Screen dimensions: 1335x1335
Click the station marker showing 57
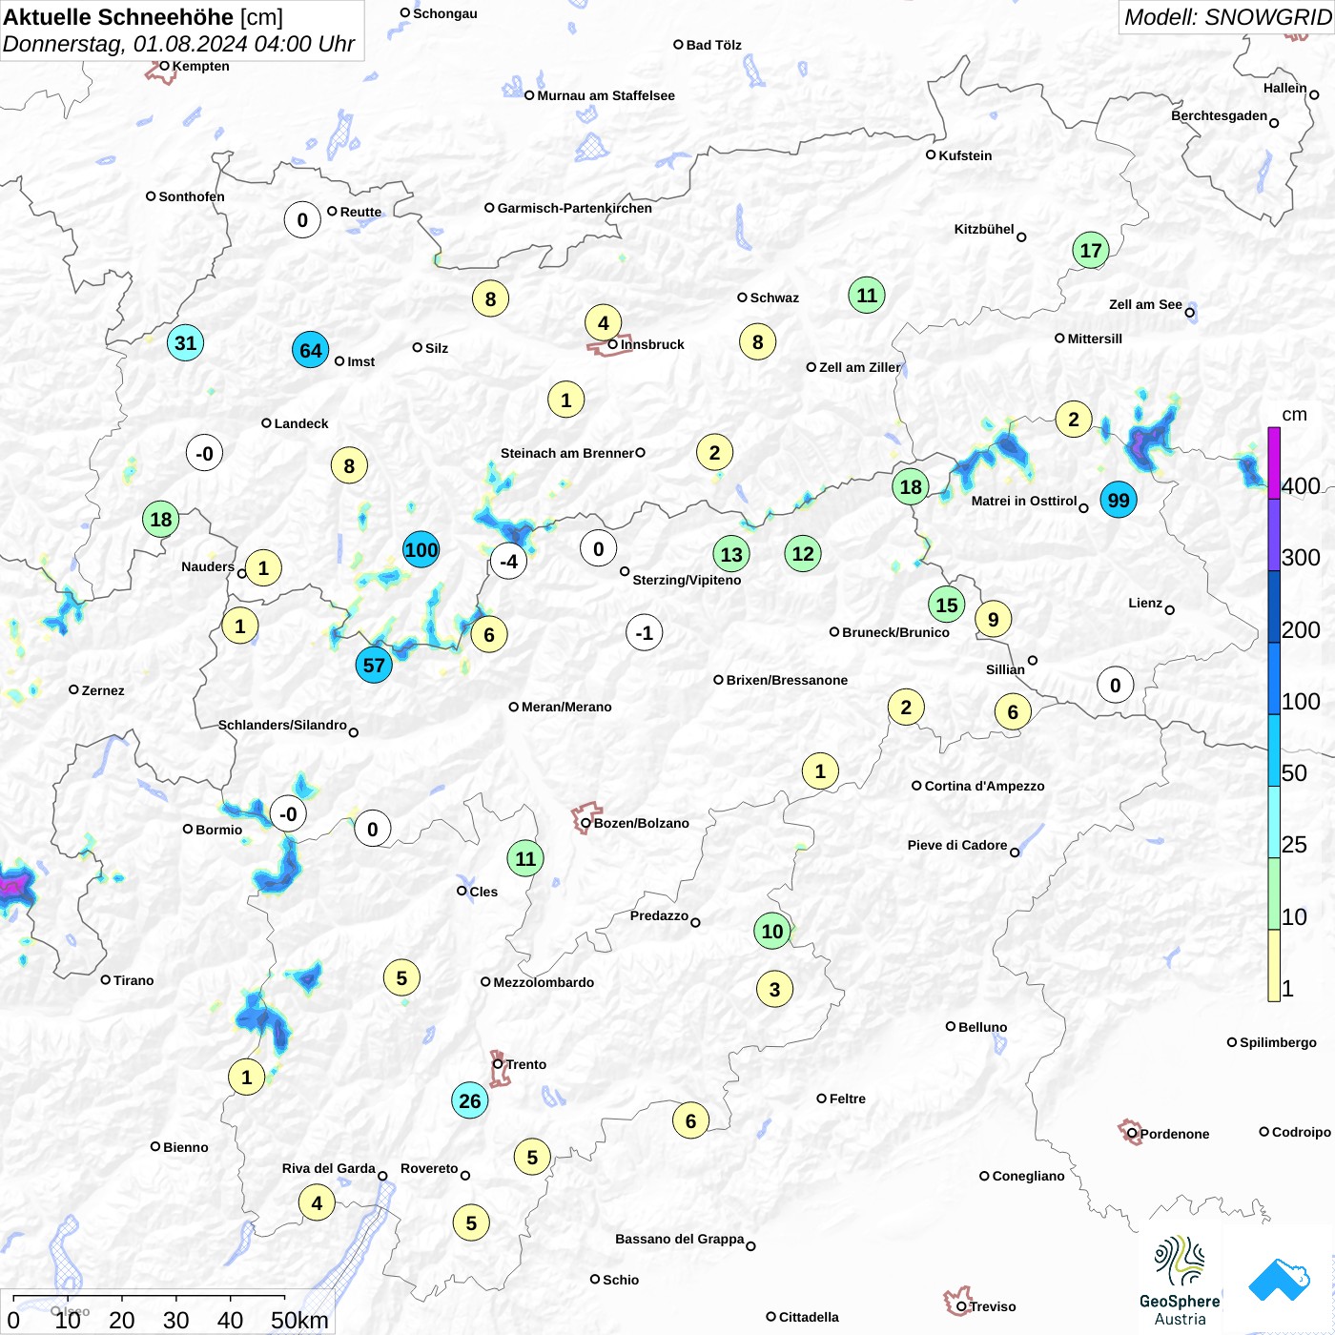374,666
